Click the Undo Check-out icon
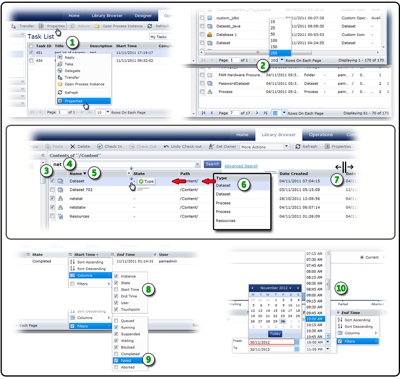 coord(165,146)
